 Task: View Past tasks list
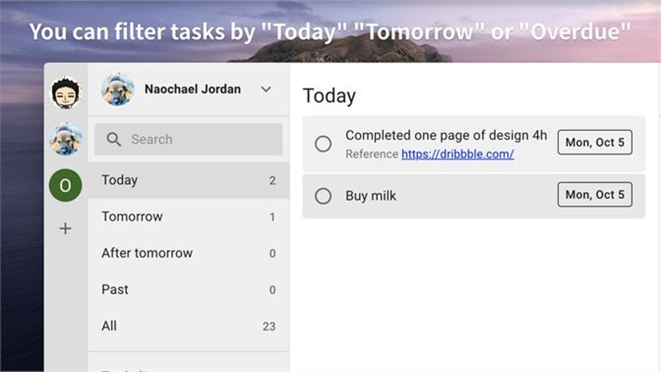[115, 289]
